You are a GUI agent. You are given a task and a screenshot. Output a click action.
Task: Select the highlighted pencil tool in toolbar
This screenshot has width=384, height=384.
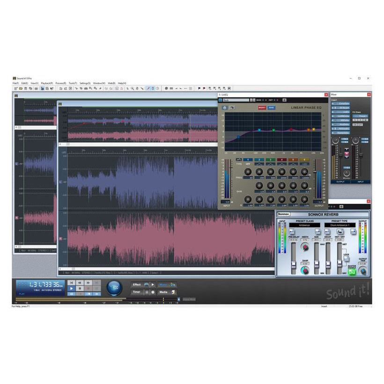coord(148,89)
